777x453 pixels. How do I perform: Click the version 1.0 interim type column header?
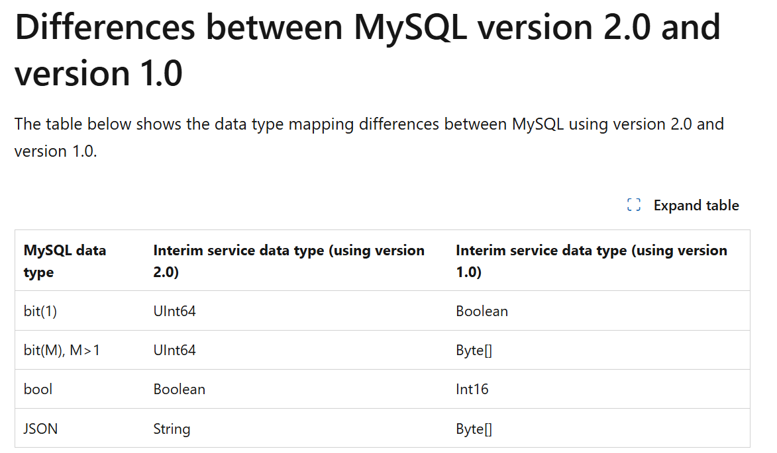(x=592, y=261)
